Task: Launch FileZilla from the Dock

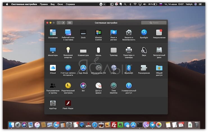Action: (x=114, y=125)
